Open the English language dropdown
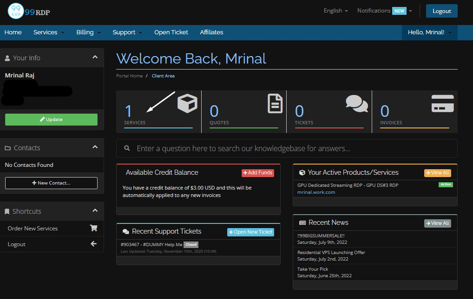 point(335,11)
